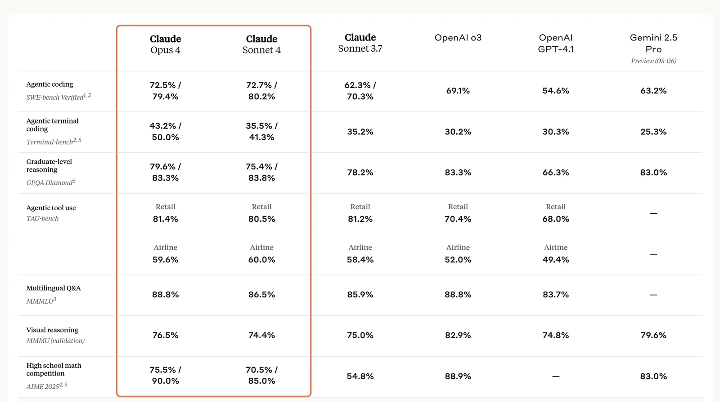This screenshot has height=402, width=720.
Task: Click the Claude Sonnet 4 column header
Action: click(261, 44)
